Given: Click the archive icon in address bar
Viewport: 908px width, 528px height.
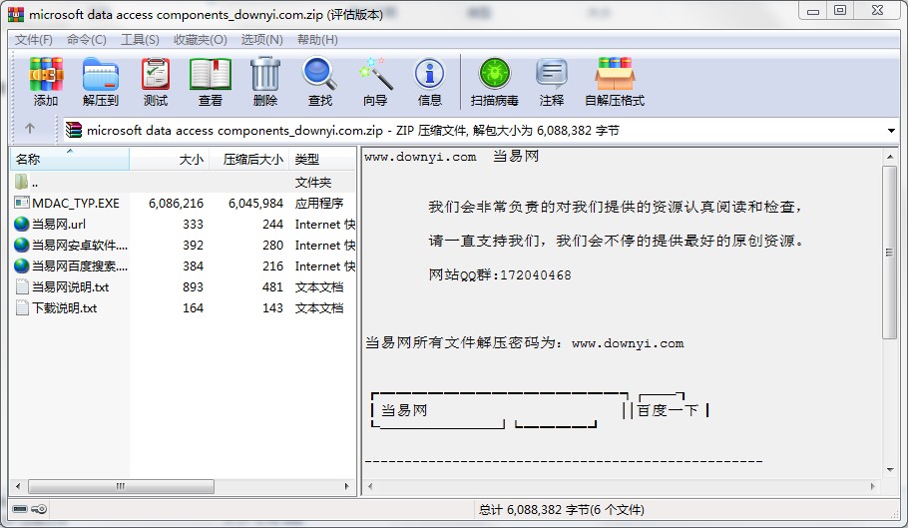Looking at the screenshot, I should (x=74, y=130).
